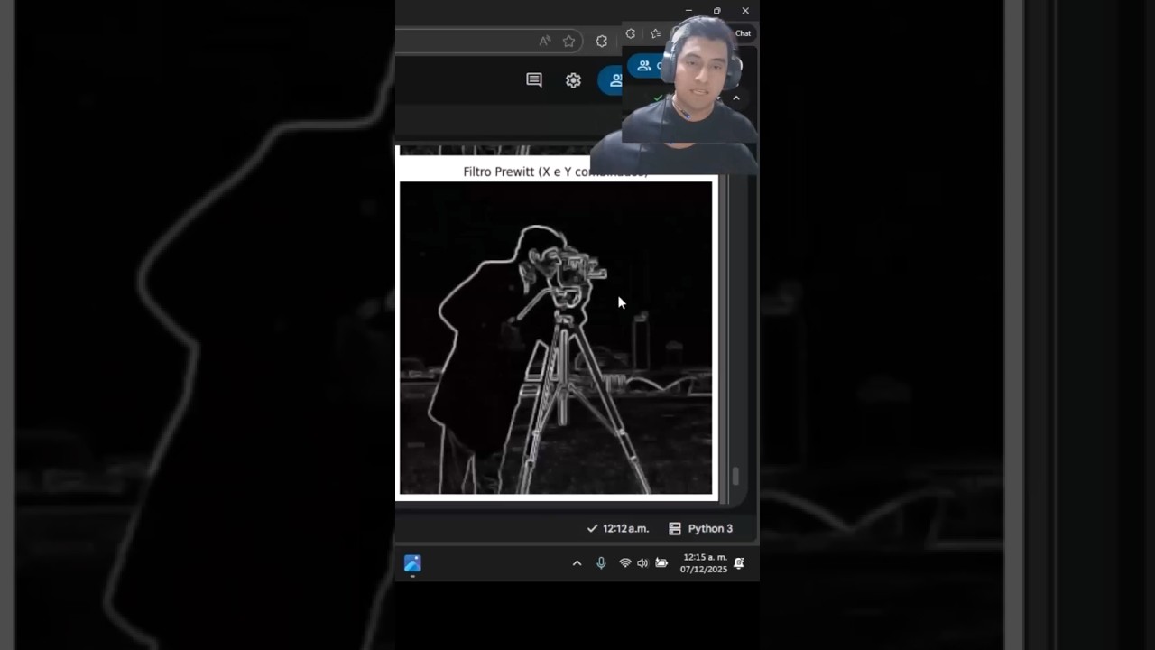Screen dimensions: 1155x650
Task: Open Colab settings gear icon
Action: click(x=573, y=80)
